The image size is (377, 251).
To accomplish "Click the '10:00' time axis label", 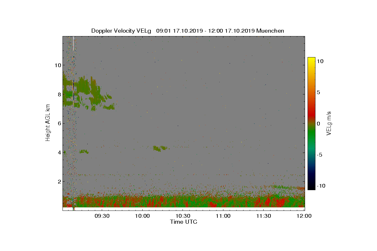I will click(x=142, y=216).
